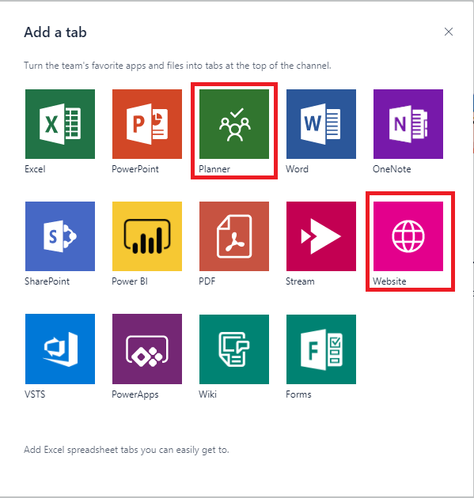Choose the PowerPoint tab icon
Screen dimensions: 474x498
147,124
